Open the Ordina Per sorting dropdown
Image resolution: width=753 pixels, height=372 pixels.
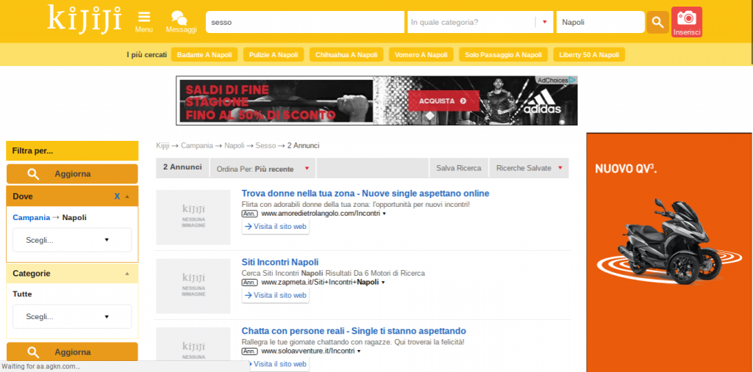coord(263,169)
